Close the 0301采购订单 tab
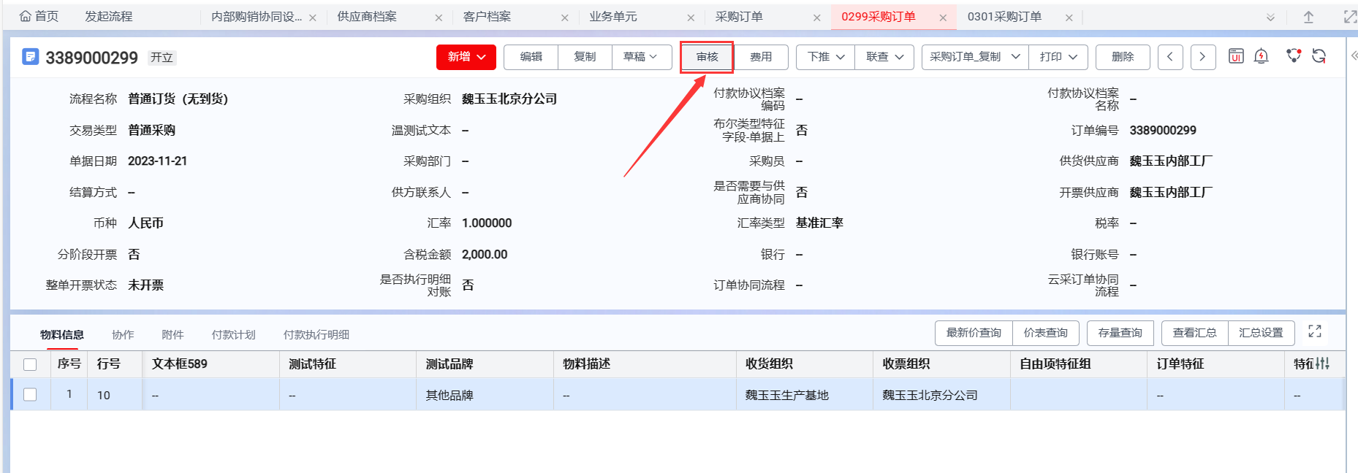The image size is (1358, 473). [1069, 18]
